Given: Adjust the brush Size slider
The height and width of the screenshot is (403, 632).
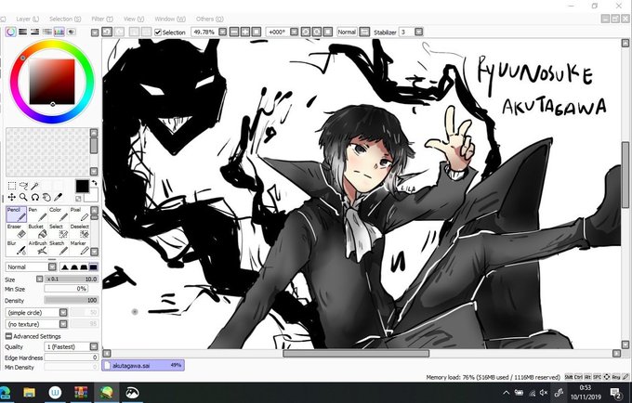Looking at the screenshot, I should pyautogui.click(x=71, y=279).
